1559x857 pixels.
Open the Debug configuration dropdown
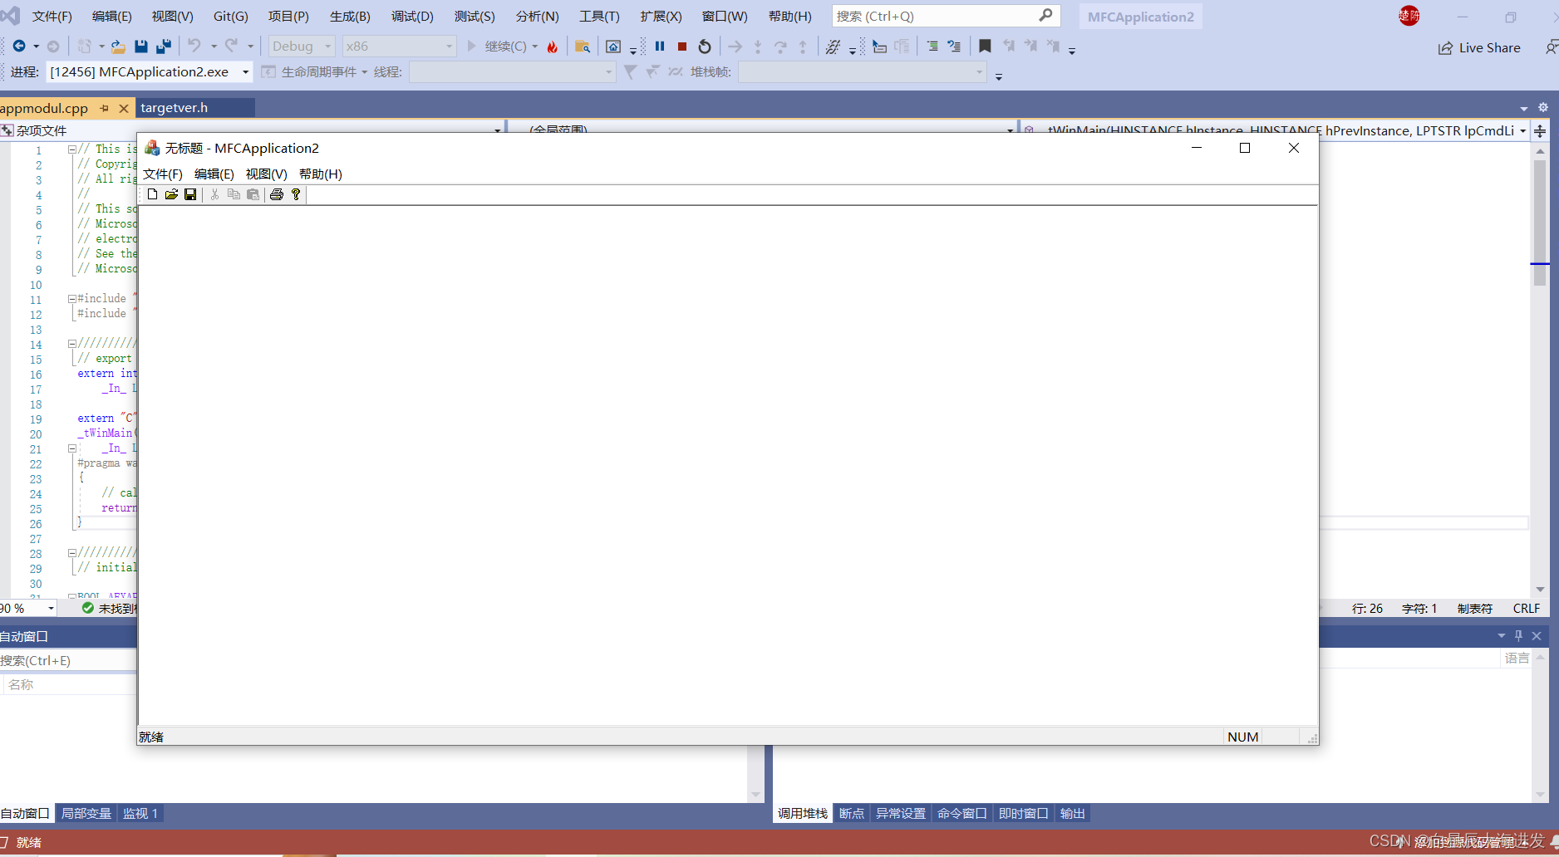302,47
